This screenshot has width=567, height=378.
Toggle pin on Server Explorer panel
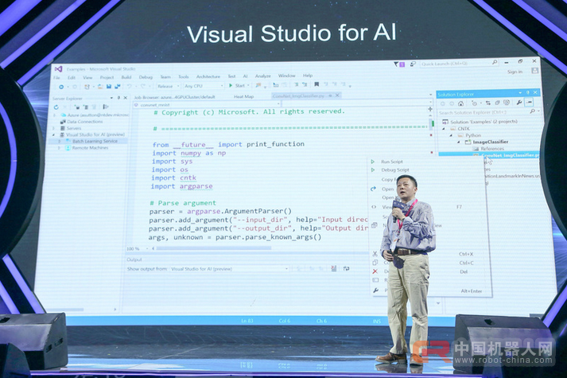pos(119,98)
